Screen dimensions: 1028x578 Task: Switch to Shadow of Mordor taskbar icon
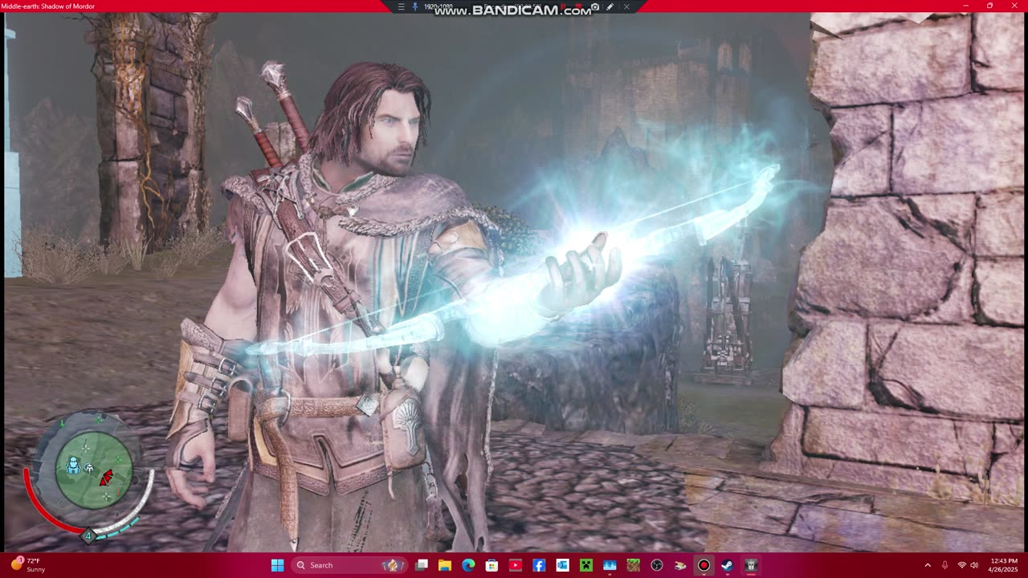coord(751,565)
